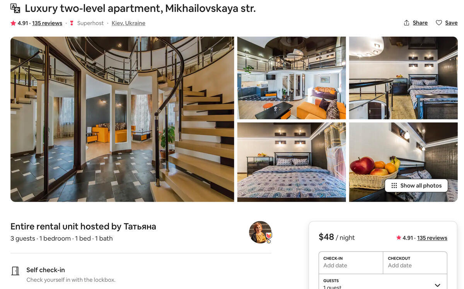Open the Checkout date field

click(415, 263)
